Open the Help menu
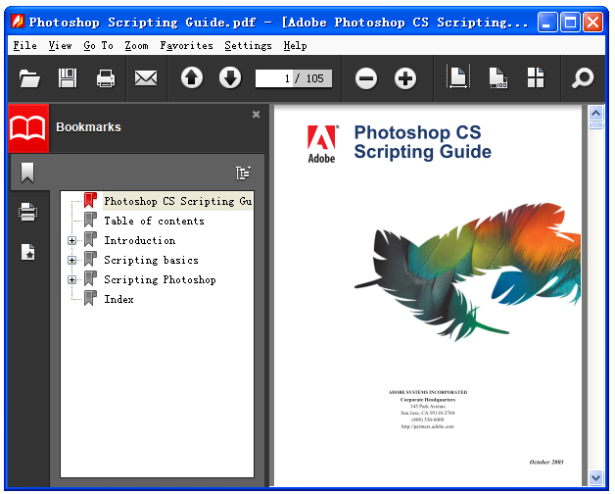 click(x=295, y=45)
